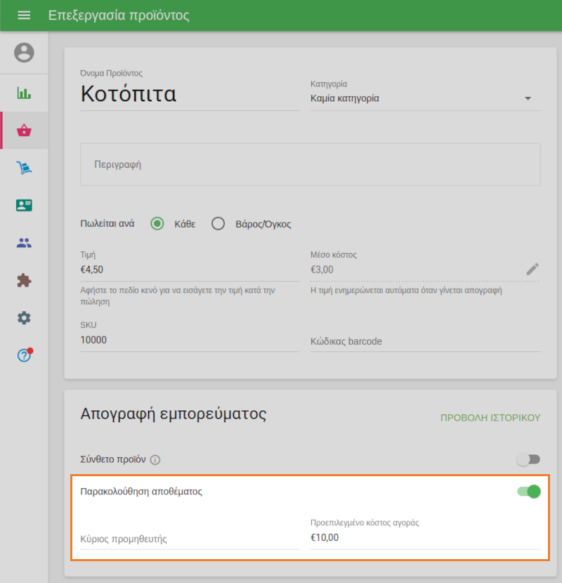Select the Βάρος/Όγκος radio option

pos(218,224)
